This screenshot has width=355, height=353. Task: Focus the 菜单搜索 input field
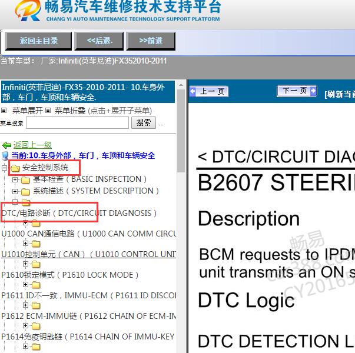[78, 122]
